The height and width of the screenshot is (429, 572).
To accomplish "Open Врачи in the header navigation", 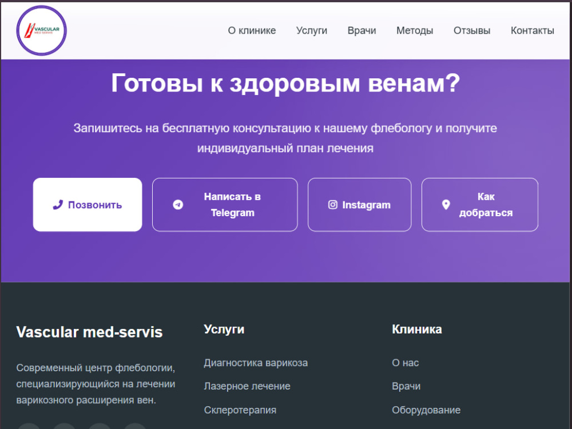I will pos(362,31).
